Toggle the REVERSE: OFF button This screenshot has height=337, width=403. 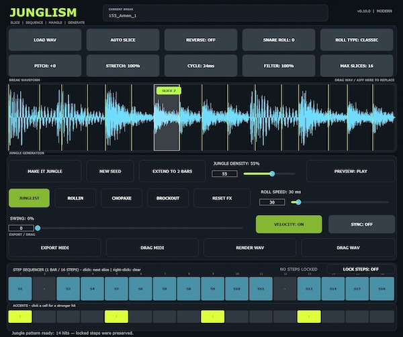pyautogui.click(x=201, y=40)
